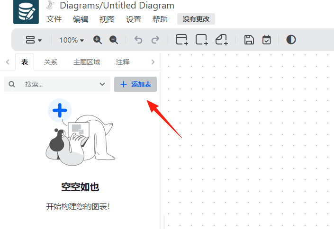
Task: Click the zoom out magnifier icon
Action: [114, 40]
